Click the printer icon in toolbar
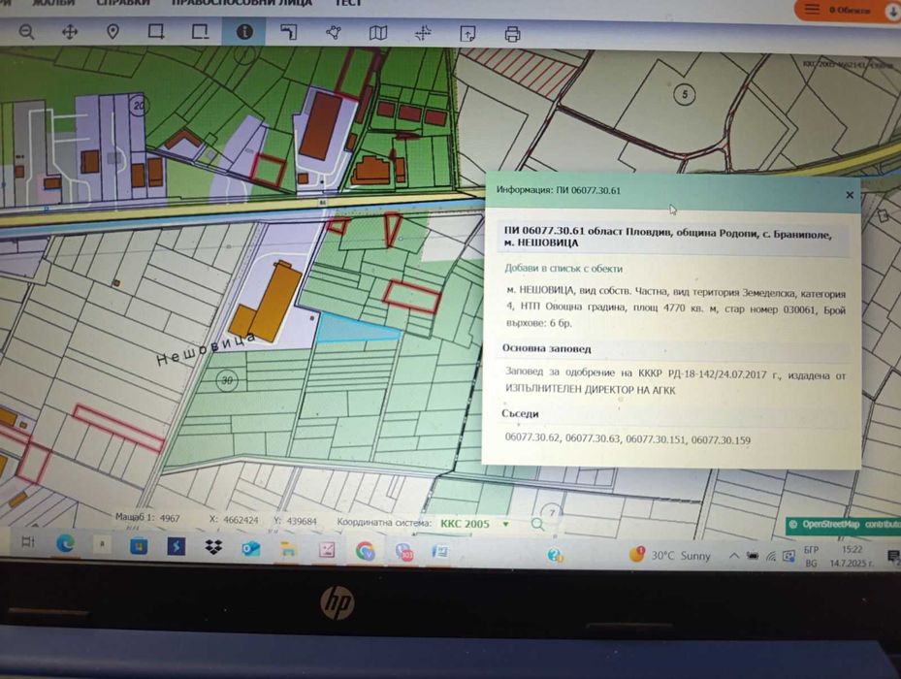 [x=511, y=34]
